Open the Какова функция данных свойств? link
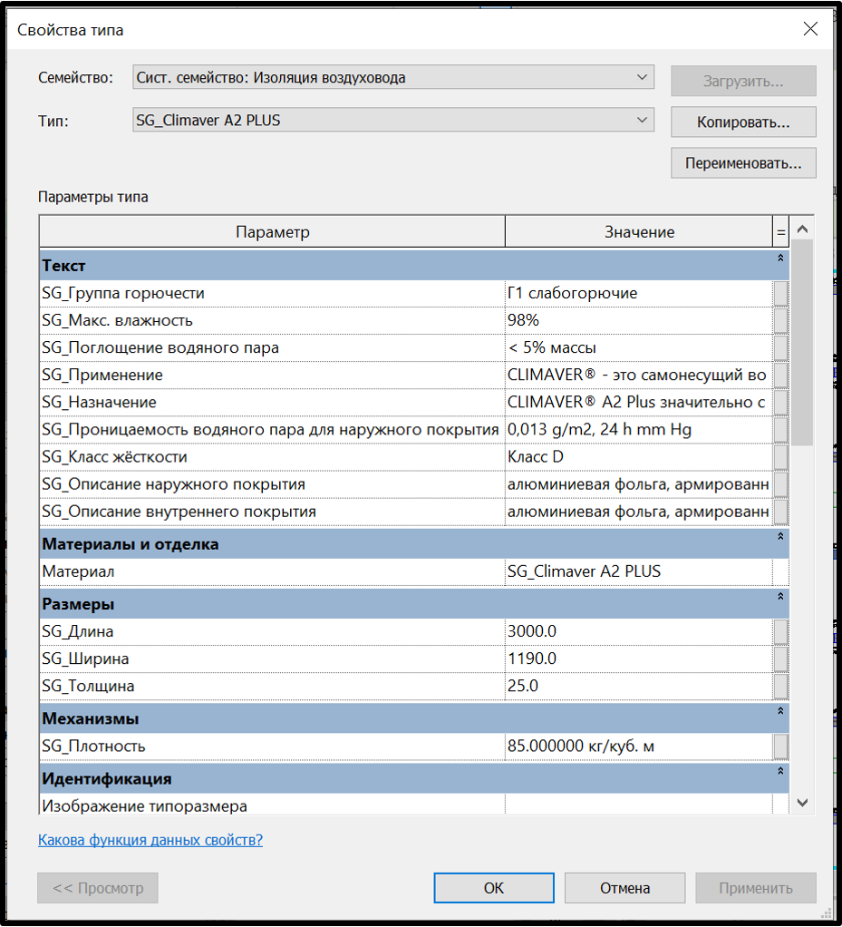The image size is (842, 927). point(150,840)
